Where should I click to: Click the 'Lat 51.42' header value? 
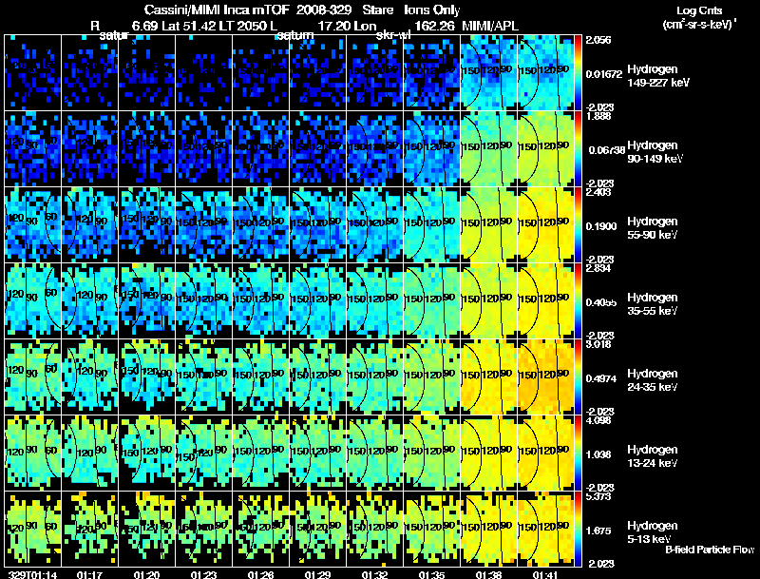pos(189,26)
